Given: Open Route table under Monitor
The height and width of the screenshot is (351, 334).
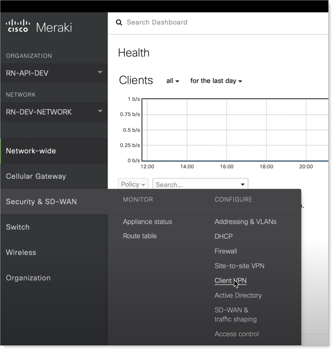Looking at the screenshot, I should click(x=140, y=236).
